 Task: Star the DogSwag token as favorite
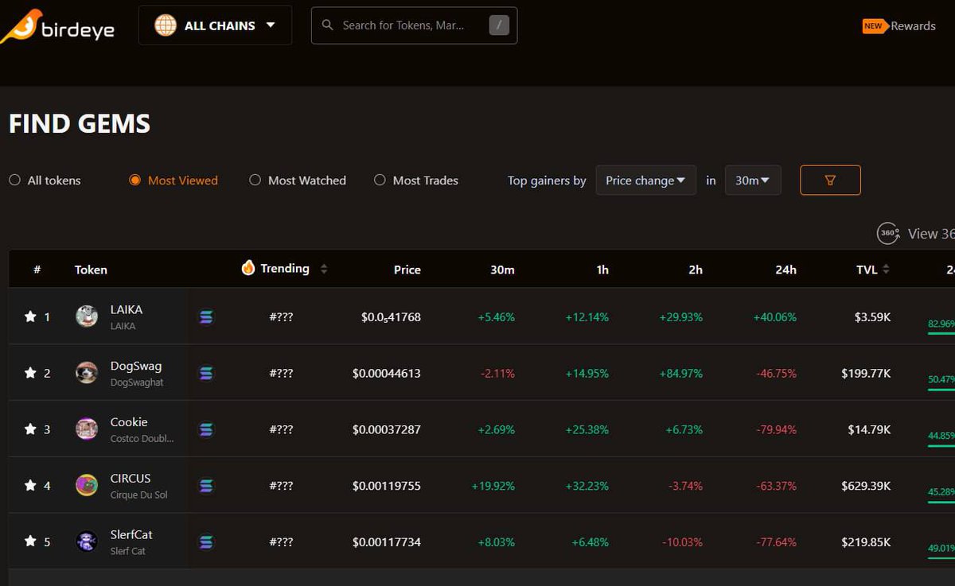pos(30,373)
